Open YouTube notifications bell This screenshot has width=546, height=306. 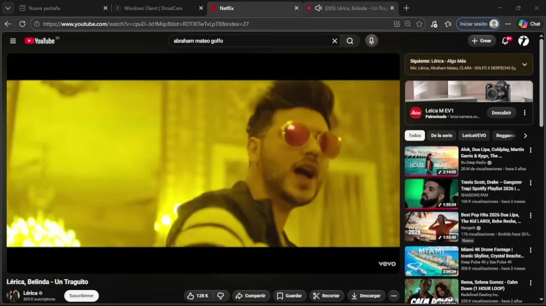pyautogui.click(x=506, y=41)
